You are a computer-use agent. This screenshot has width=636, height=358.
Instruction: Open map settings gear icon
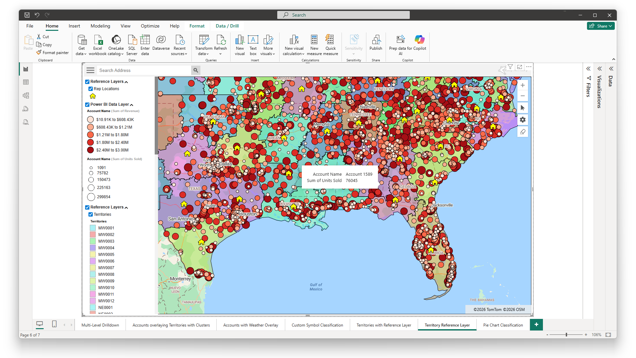coord(522,120)
